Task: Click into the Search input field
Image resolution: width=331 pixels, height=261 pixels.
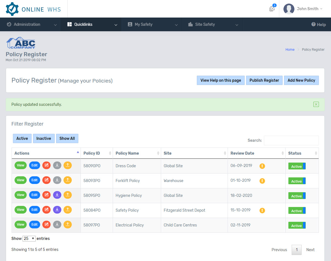Action: (x=291, y=140)
